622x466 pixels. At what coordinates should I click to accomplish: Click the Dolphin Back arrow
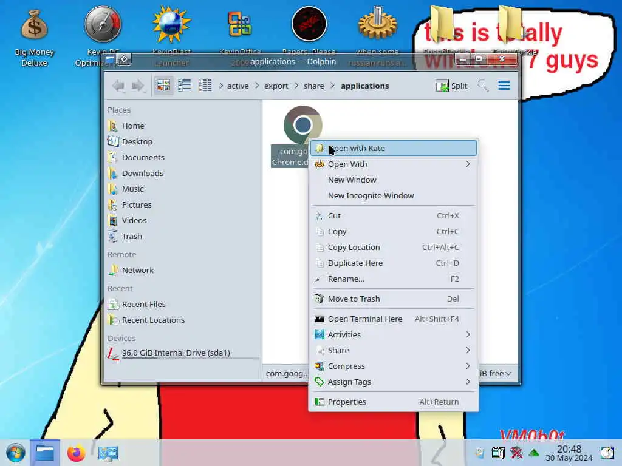[118, 86]
